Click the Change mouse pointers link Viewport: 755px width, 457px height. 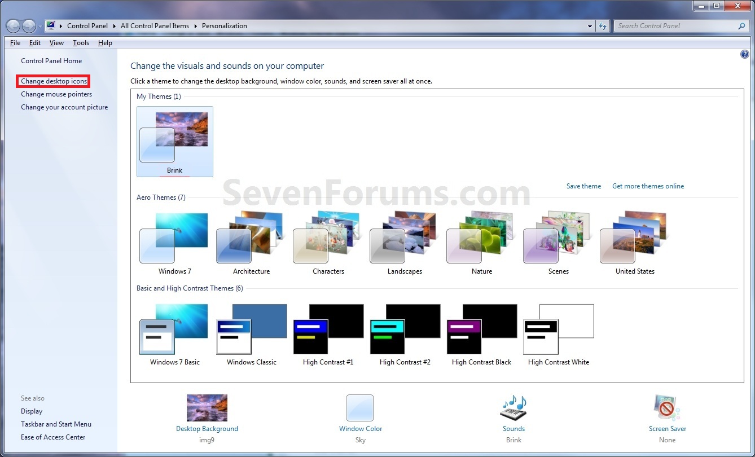[56, 94]
